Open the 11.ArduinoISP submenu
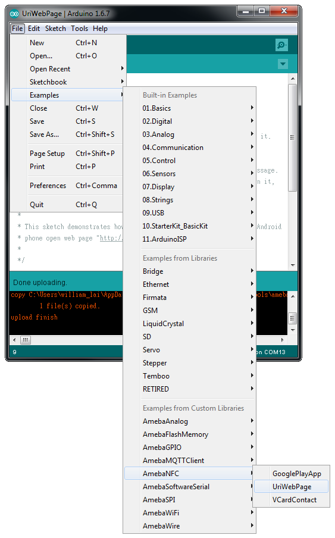 (190, 239)
